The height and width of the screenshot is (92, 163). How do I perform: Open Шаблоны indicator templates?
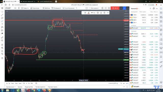click(46, 8)
